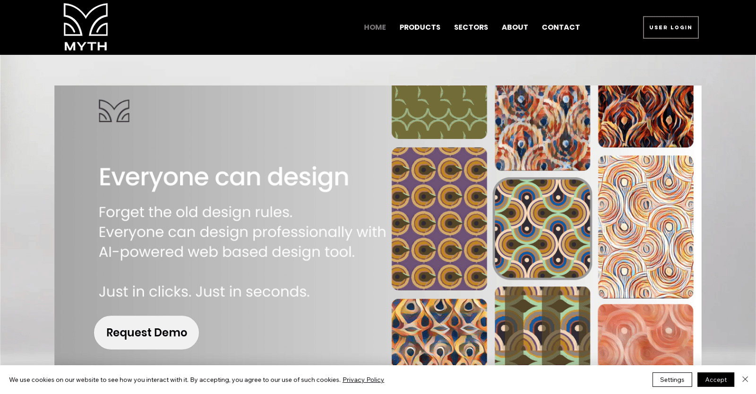Accept the cookies
Viewport: 756px width, 394px height.
tap(715, 380)
